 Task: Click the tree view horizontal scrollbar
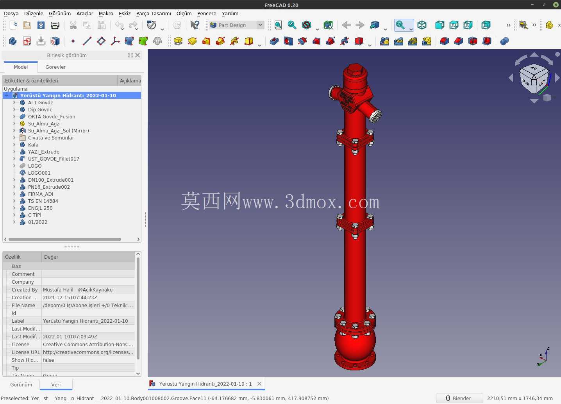(65, 239)
